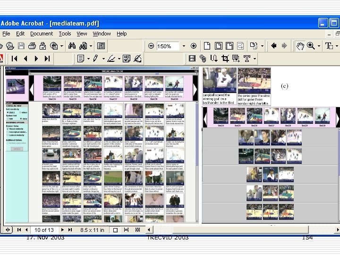Expand the Zoom tool dropdown arrow
The image size is (340, 255).
tap(319, 46)
